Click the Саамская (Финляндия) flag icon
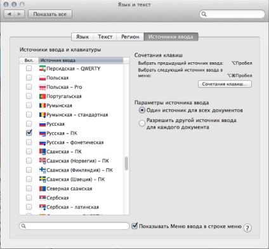The width and height of the screenshot is (269, 249). [43, 170]
